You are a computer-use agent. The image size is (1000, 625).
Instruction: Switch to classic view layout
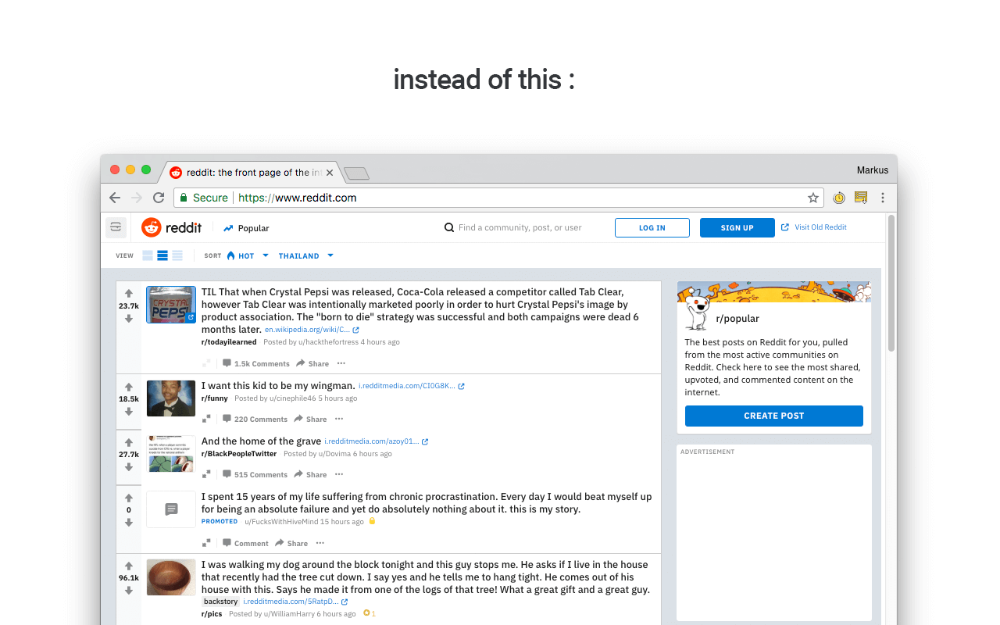tap(162, 255)
